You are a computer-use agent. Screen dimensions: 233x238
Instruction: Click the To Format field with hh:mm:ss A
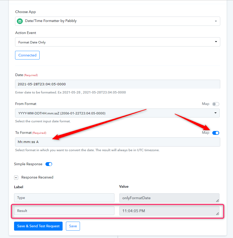(118, 142)
